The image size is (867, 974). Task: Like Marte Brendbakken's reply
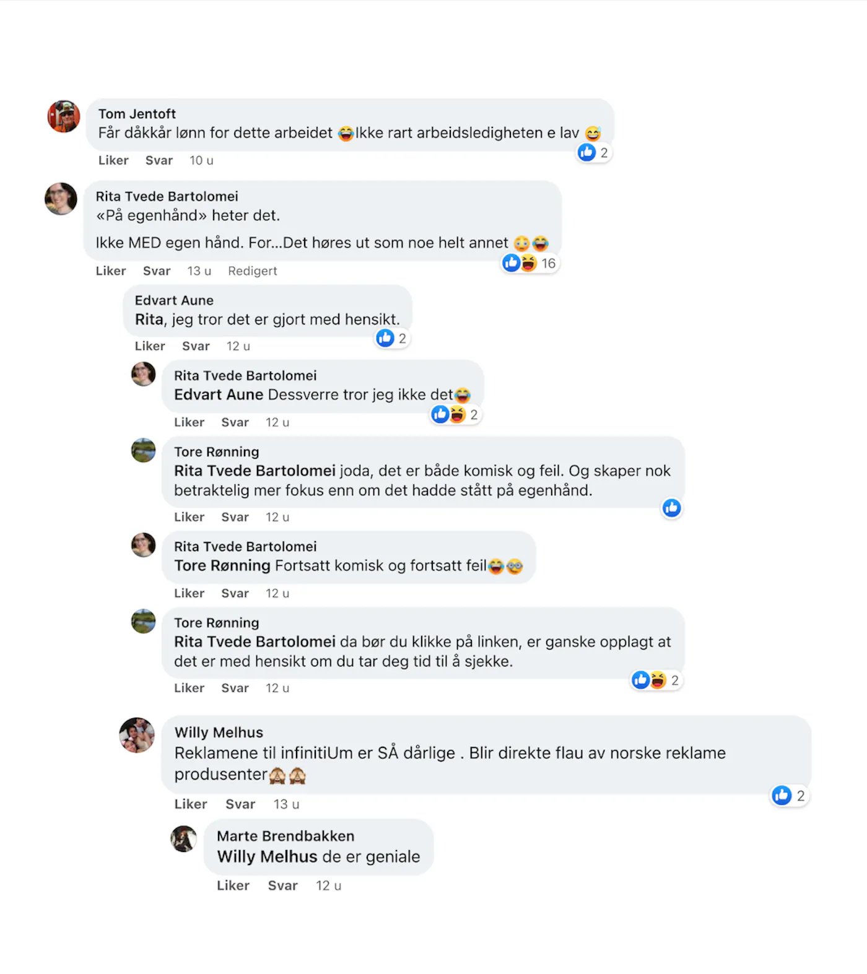tap(233, 886)
